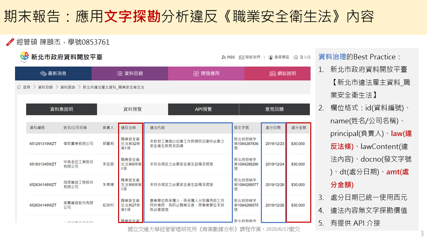Open the 最新消息 navigation menu
This screenshot has width=427, height=240.
(53, 74)
